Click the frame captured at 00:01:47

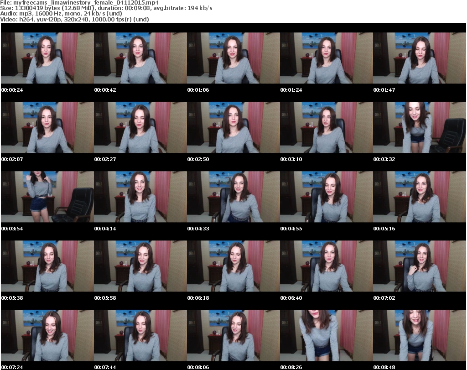pos(419,58)
